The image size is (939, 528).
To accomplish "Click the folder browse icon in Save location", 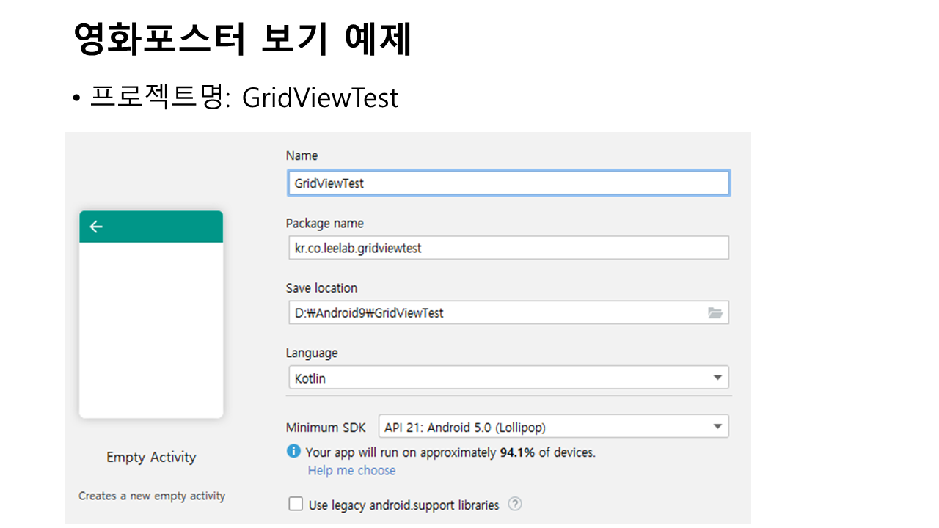I will click(715, 313).
